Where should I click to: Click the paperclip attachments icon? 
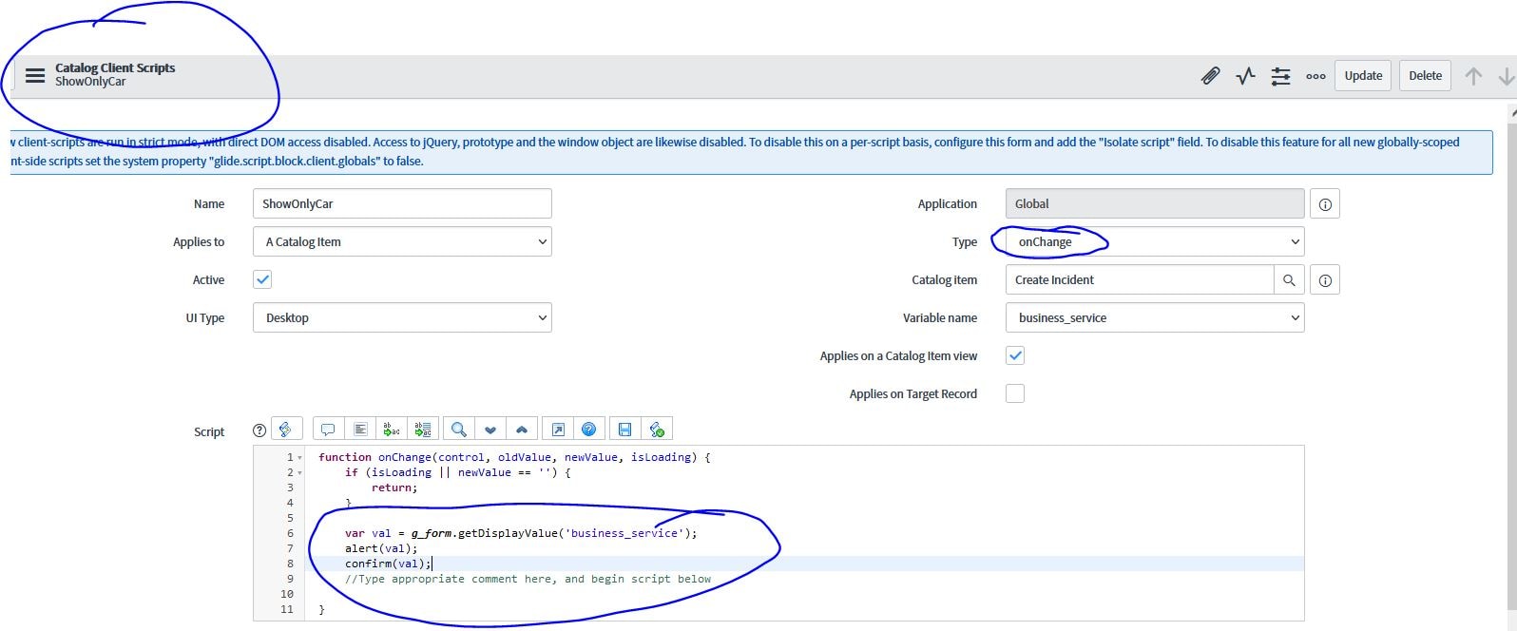(x=1210, y=76)
